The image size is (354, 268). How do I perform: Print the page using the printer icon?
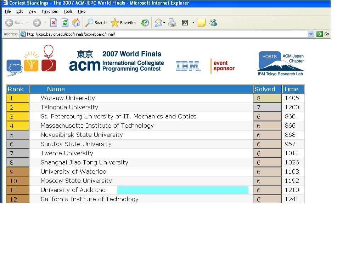[x=173, y=23]
